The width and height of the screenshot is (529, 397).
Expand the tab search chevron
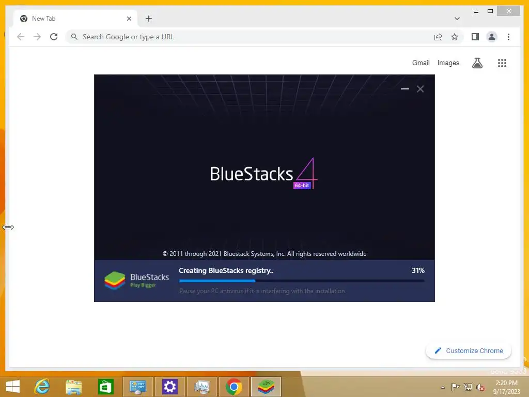[457, 19]
